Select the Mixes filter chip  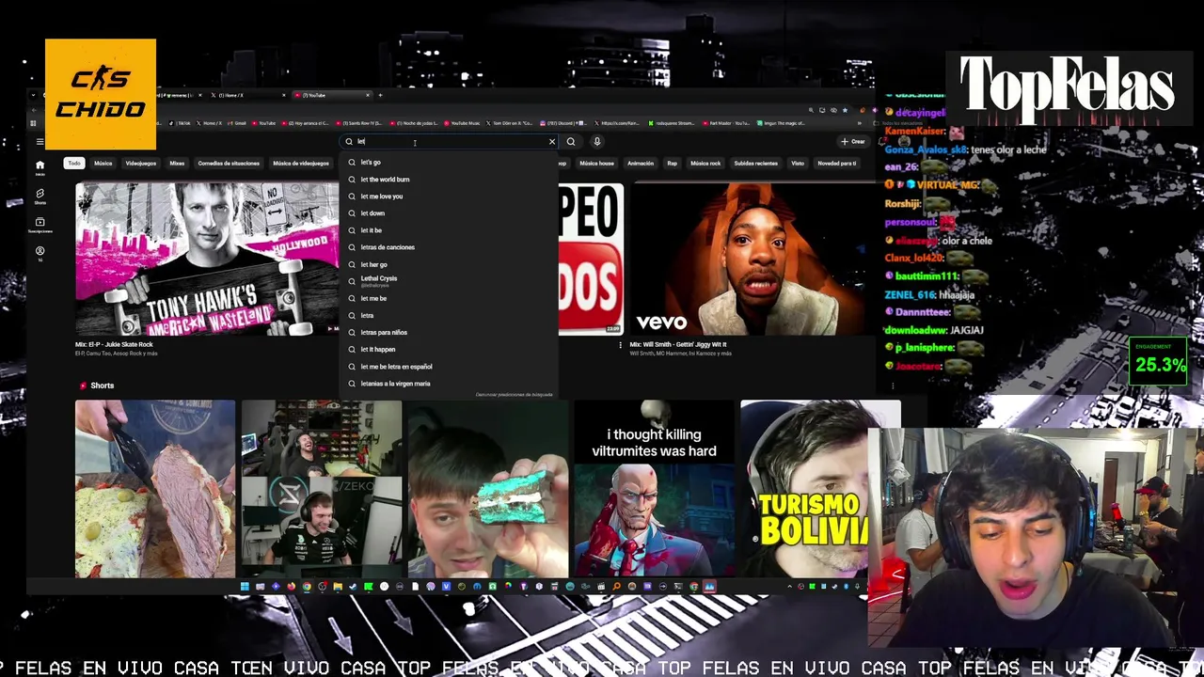(x=177, y=164)
